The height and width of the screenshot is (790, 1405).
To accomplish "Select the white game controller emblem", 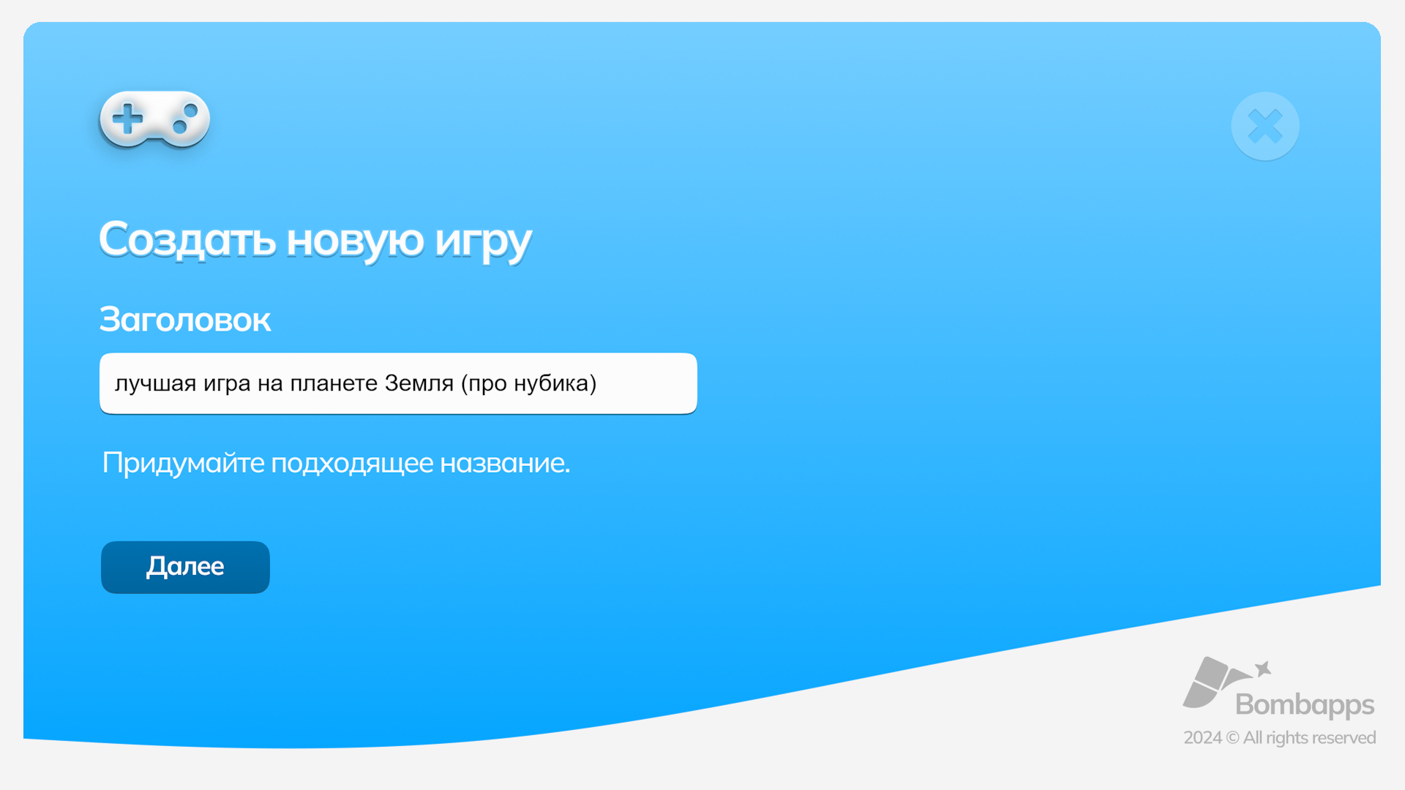I will click(154, 121).
